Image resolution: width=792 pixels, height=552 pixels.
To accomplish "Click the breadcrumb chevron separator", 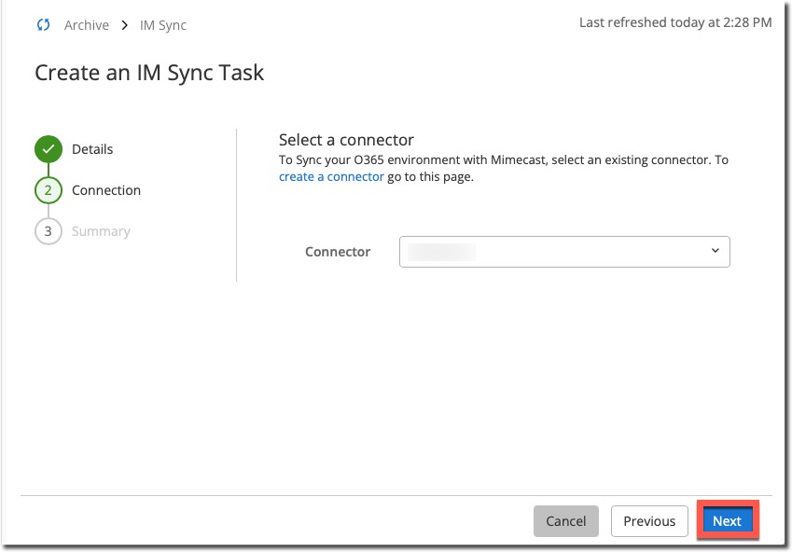I will coord(124,25).
